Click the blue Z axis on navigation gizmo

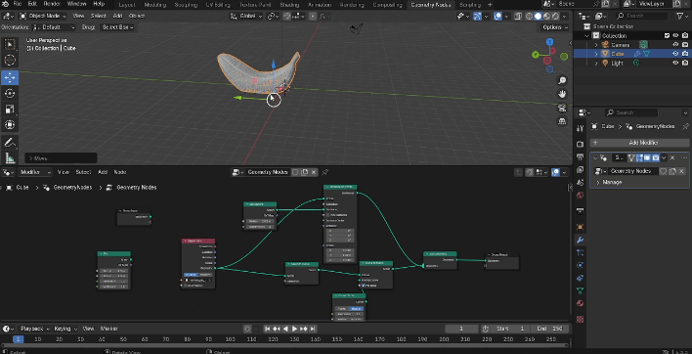click(x=549, y=42)
